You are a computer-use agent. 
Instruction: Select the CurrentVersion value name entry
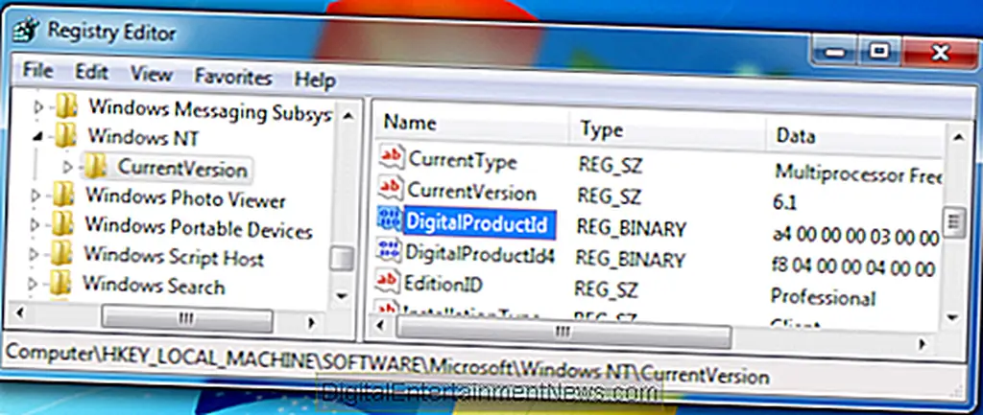472,192
